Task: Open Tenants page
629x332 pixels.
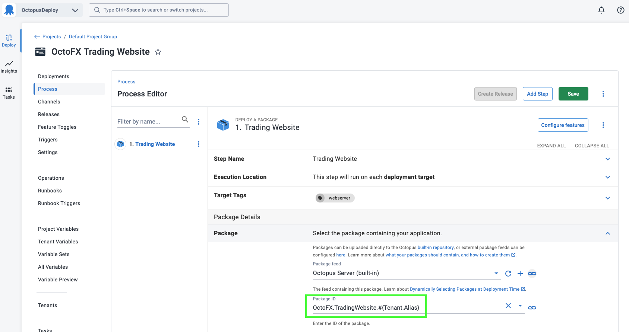Action: (48, 305)
